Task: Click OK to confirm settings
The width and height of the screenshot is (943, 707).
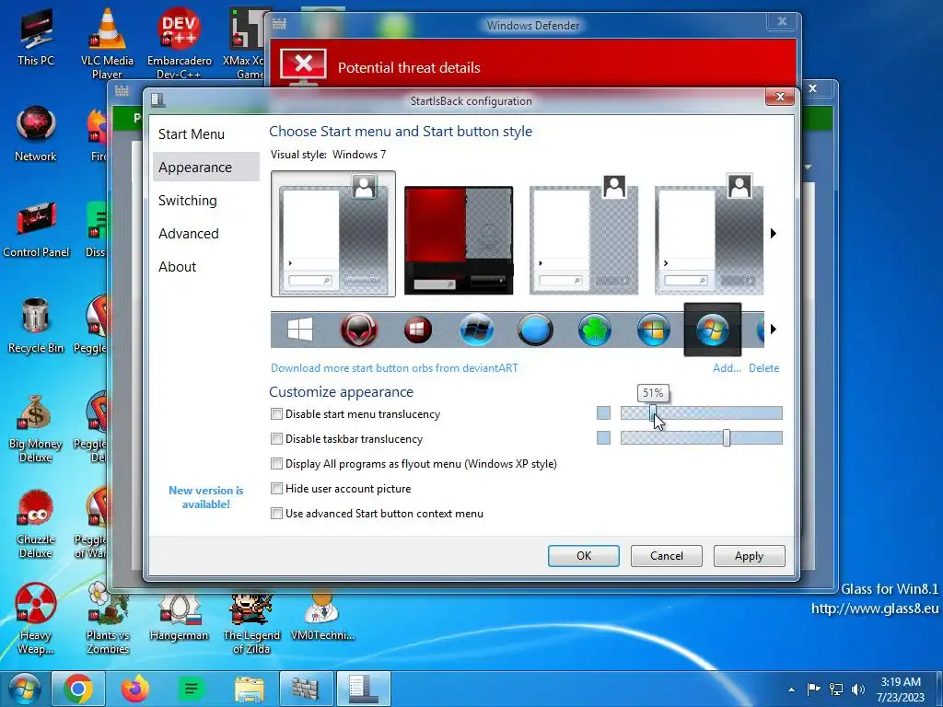Action: click(x=583, y=555)
